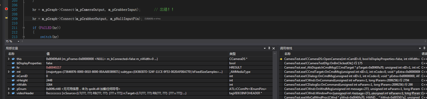The width and height of the screenshot is (427, 99).
Task: Click the 值 column header in locals
Action: coord(137,54)
